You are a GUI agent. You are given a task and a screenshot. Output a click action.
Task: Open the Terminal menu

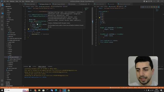(x=27, y=1)
